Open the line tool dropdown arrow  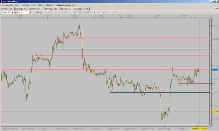[x=98, y=12]
